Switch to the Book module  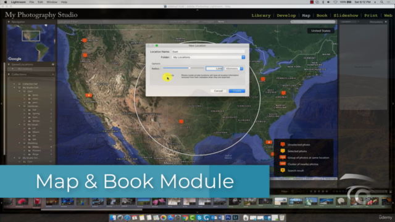click(322, 15)
